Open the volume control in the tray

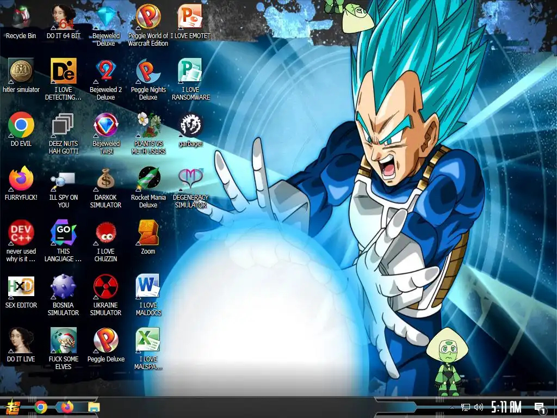point(479,407)
